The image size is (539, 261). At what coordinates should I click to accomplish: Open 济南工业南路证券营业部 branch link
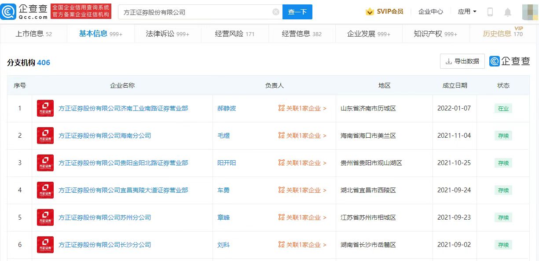click(x=123, y=108)
